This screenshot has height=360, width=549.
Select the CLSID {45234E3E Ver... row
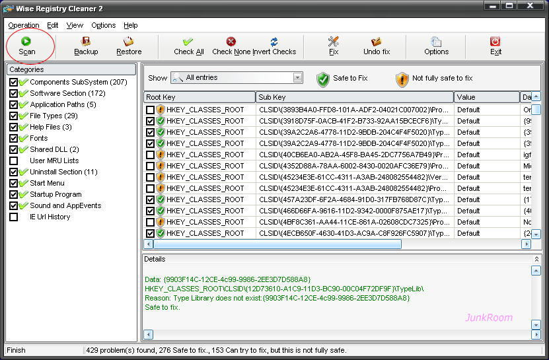337,177
